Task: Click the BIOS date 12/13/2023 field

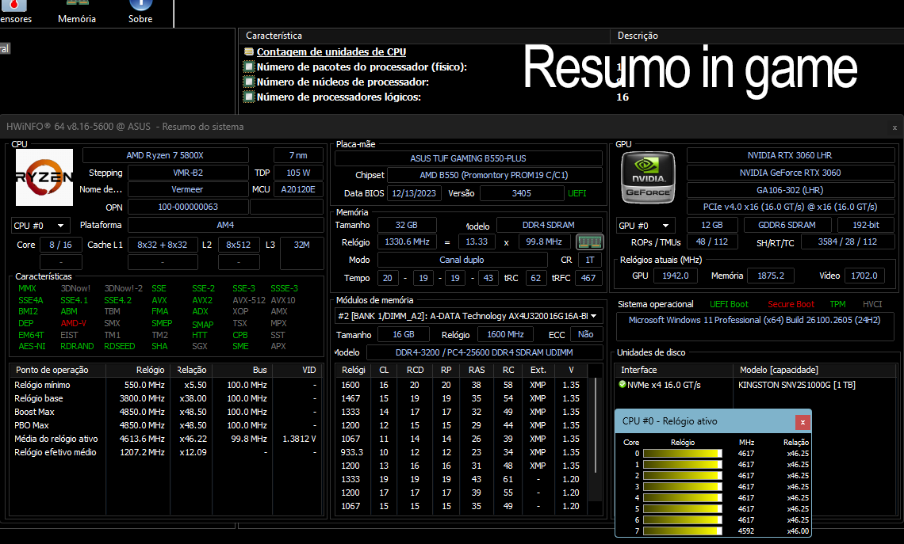Action: pos(414,193)
